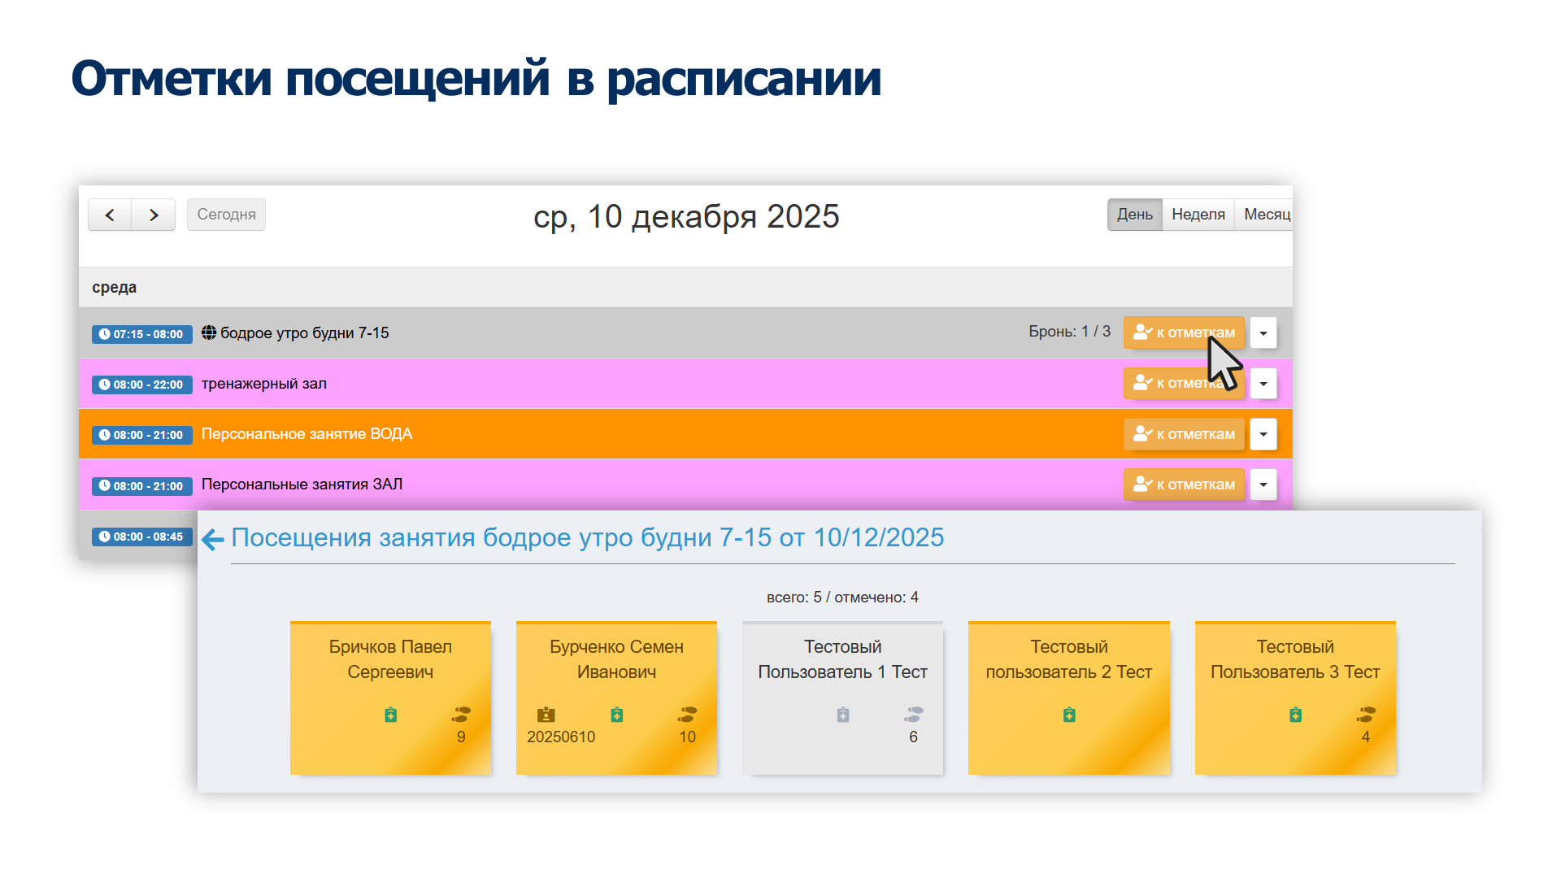
Task: Go to next day with right chevron
Action: (154, 215)
